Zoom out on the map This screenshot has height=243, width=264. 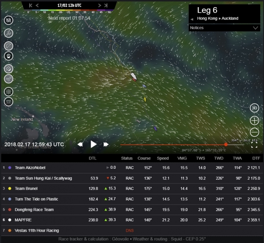(254, 132)
